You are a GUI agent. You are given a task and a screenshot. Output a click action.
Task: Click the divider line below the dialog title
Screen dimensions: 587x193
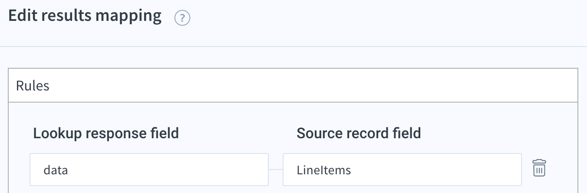(x=293, y=47)
